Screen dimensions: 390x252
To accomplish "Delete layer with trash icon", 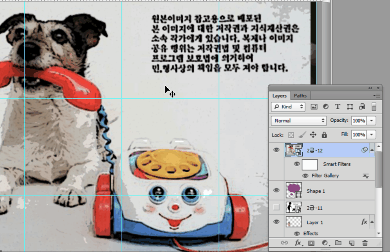I will coord(365,243).
